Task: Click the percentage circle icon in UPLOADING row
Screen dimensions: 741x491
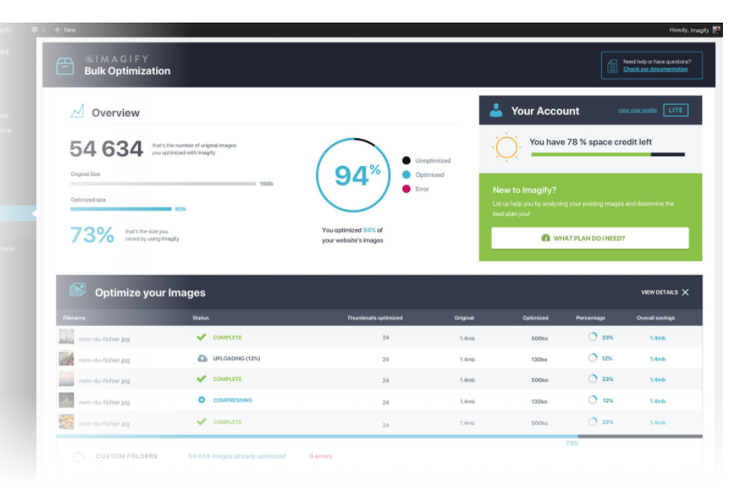Action: pos(593,357)
